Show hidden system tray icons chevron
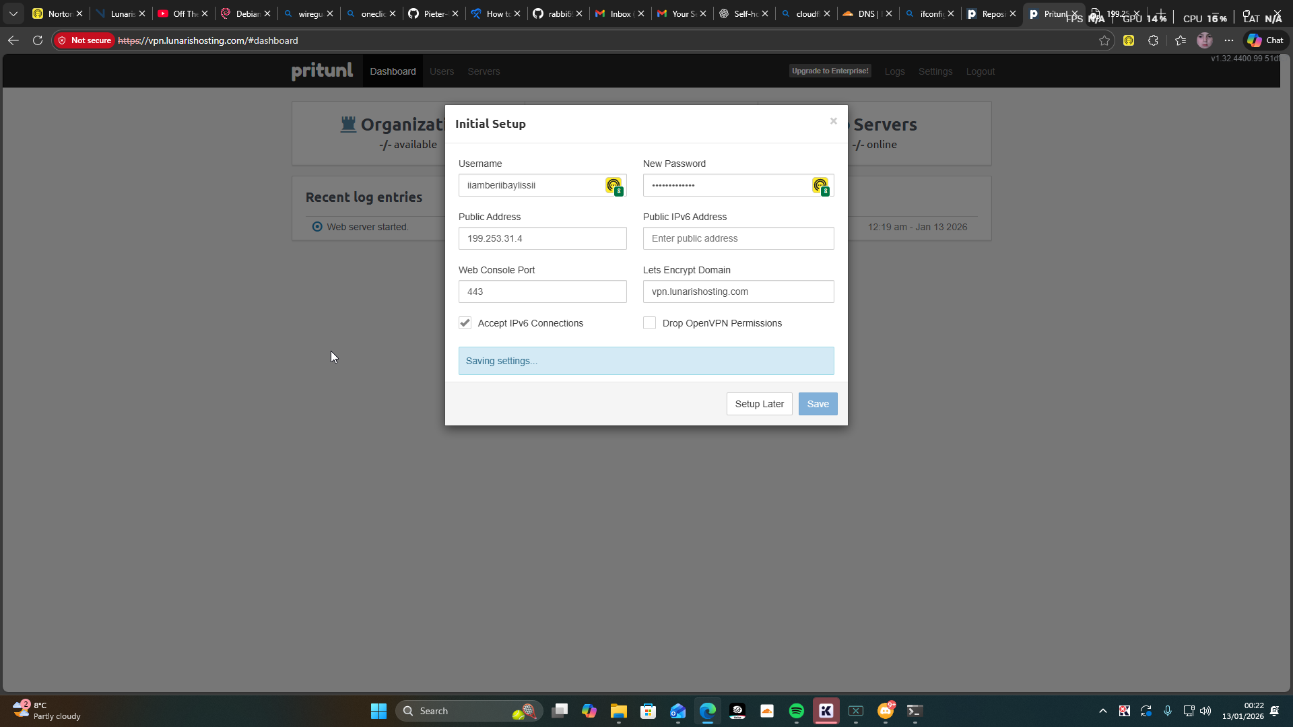 click(1102, 711)
